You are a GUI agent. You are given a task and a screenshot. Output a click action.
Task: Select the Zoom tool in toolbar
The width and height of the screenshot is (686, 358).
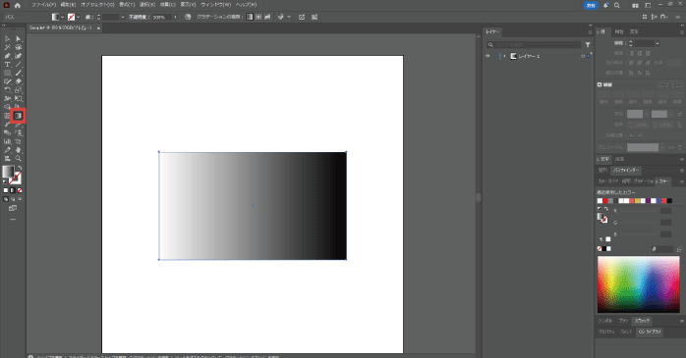click(x=18, y=159)
